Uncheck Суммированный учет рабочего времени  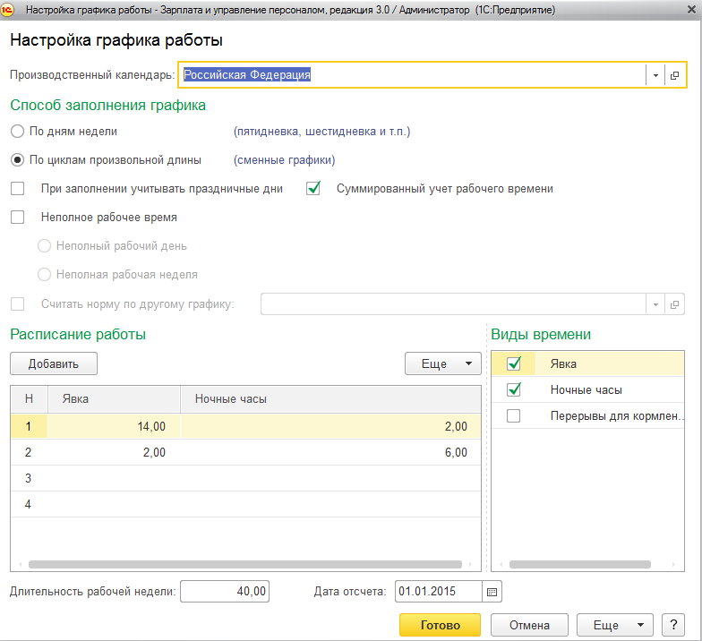[313, 189]
